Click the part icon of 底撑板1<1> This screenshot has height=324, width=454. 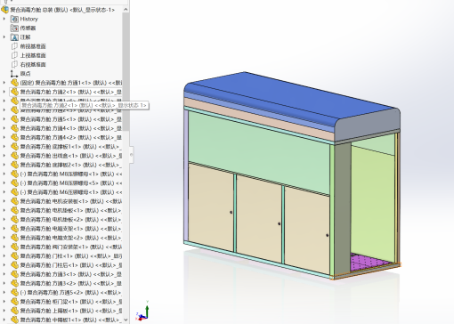pos(14,147)
